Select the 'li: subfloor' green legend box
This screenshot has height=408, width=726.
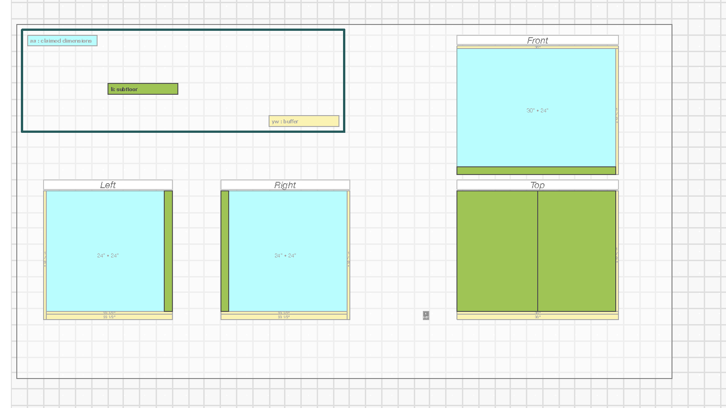(x=143, y=89)
